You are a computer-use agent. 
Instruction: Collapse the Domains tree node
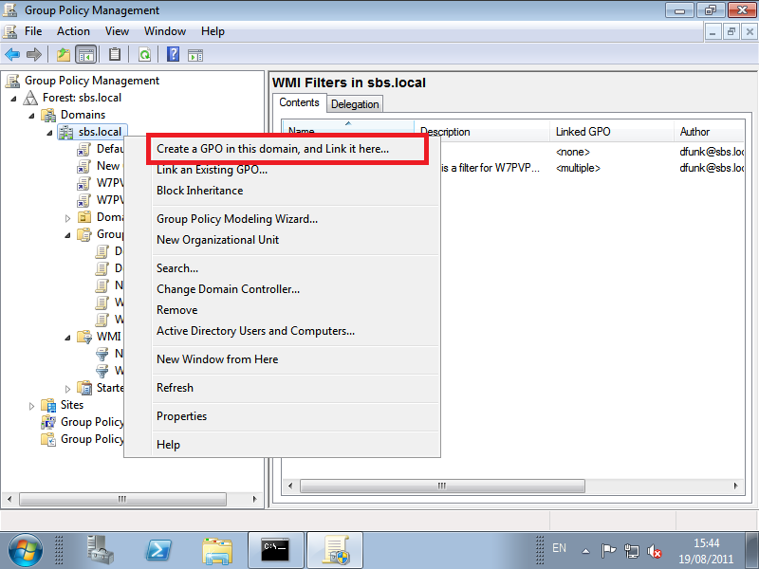30,115
